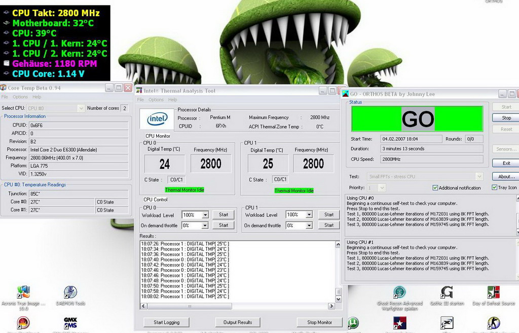Screen dimensions: 519x333
Task: Click the Results list scroll-right arrow
Action: (331, 306)
